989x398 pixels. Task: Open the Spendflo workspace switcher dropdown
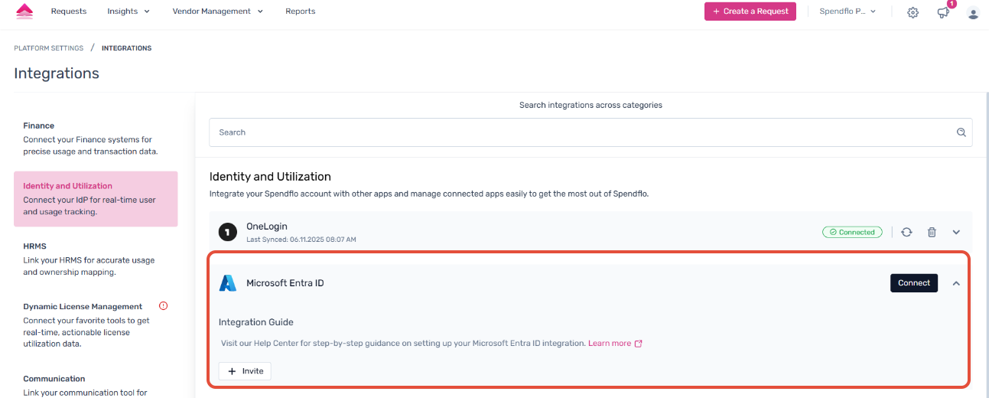point(847,11)
